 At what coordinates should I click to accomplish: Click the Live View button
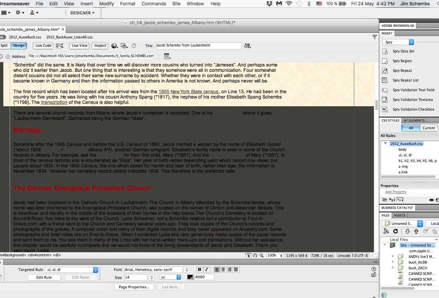(80, 46)
